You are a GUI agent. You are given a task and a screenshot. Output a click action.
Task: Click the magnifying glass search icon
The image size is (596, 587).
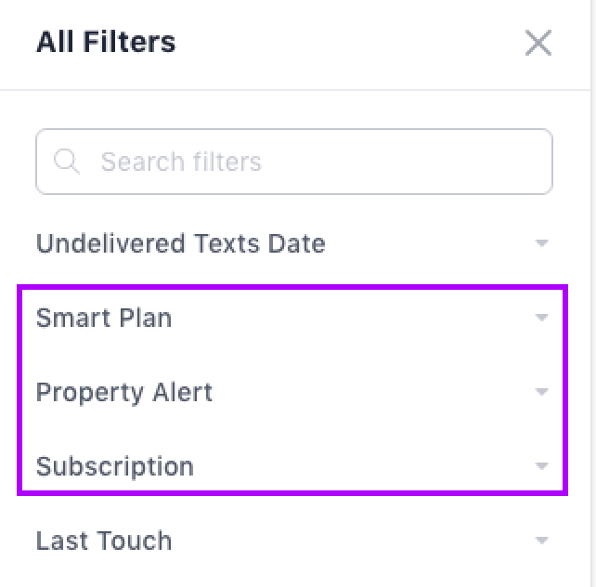coord(67,162)
